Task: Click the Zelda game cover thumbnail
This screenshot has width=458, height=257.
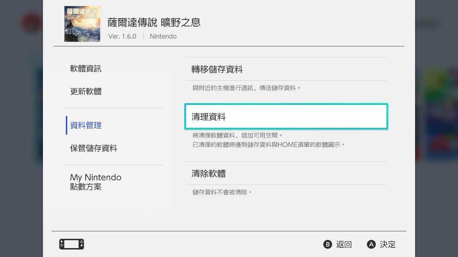Action: pos(82,24)
